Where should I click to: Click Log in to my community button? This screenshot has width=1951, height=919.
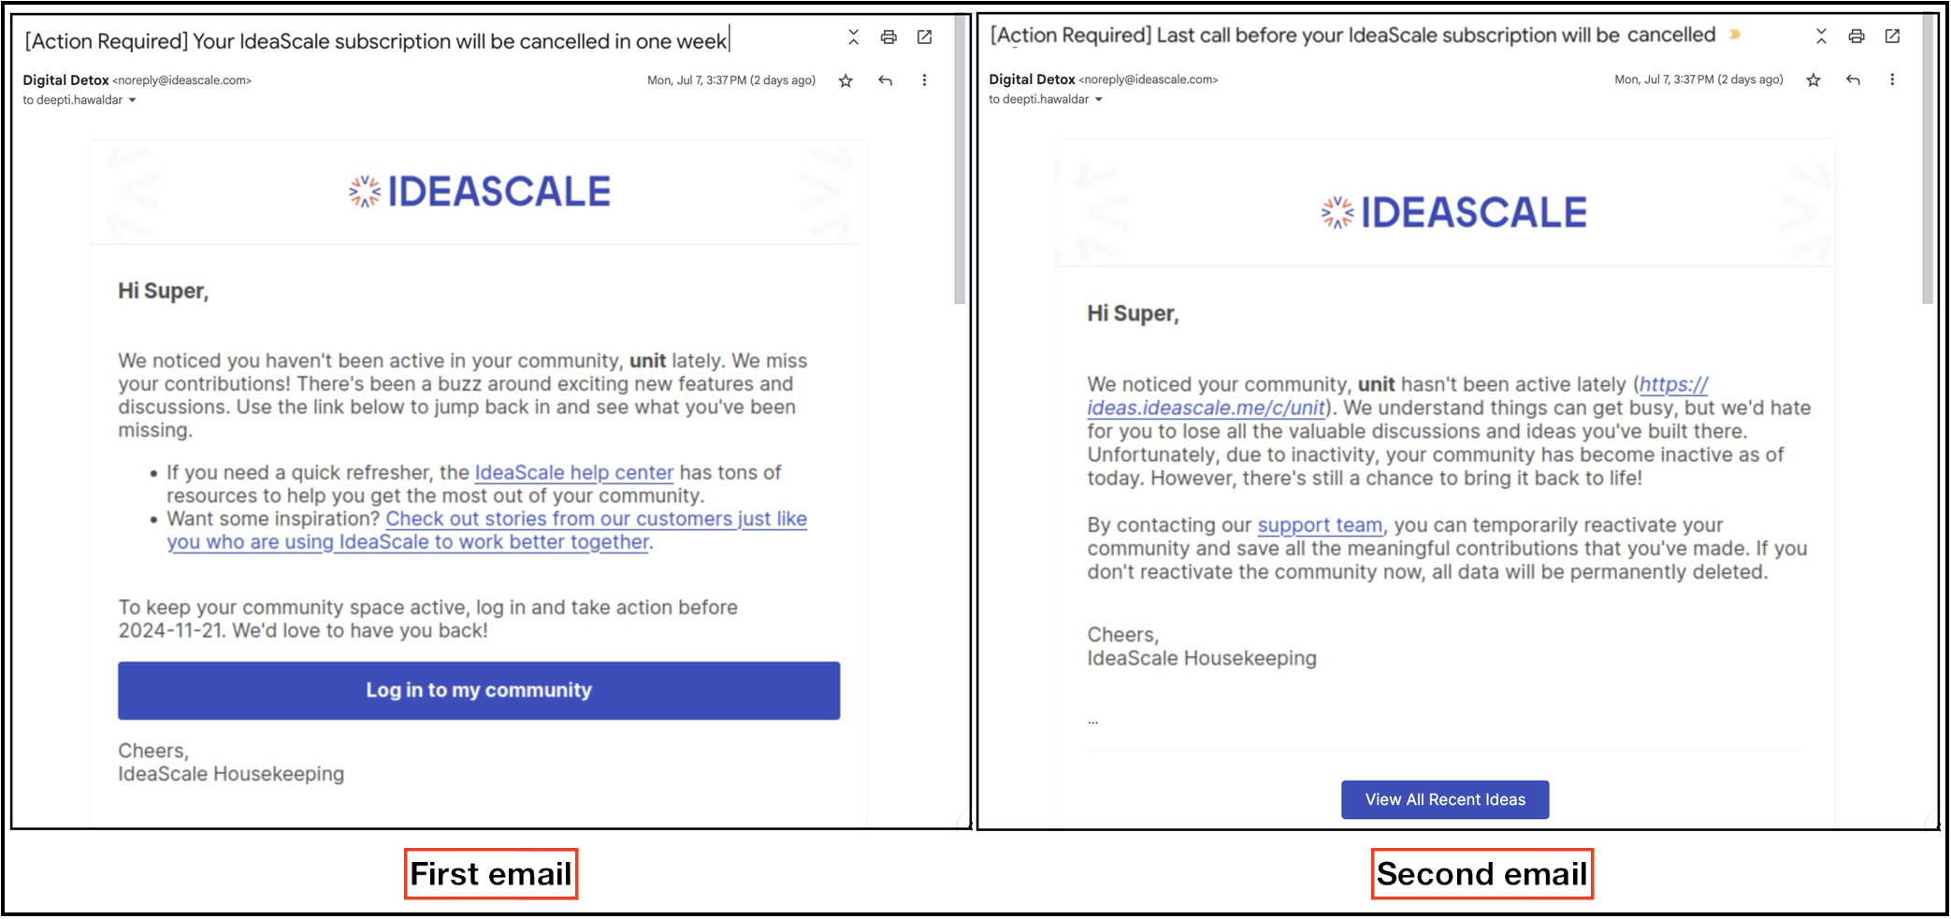pos(479,691)
